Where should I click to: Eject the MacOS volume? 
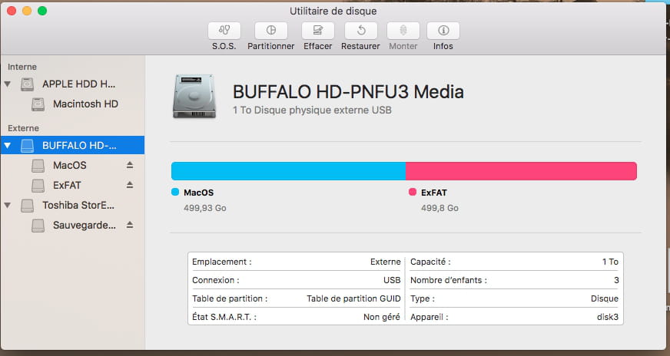click(130, 165)
